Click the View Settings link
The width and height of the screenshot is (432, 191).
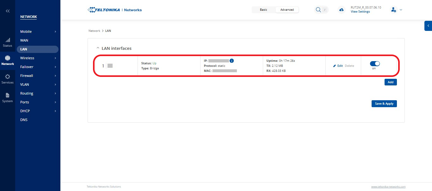[x=360, y=12]
